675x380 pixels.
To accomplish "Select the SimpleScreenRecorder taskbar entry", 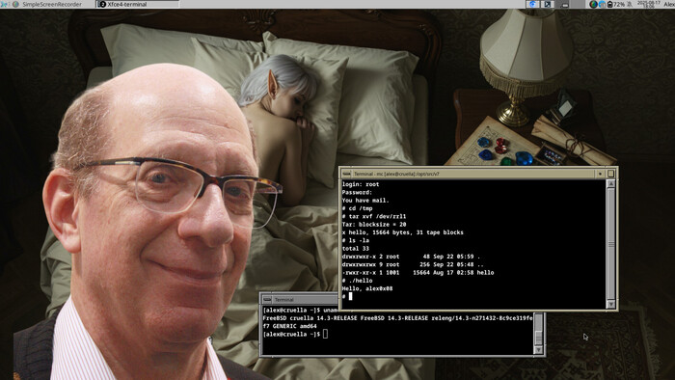I will (52, 4).
